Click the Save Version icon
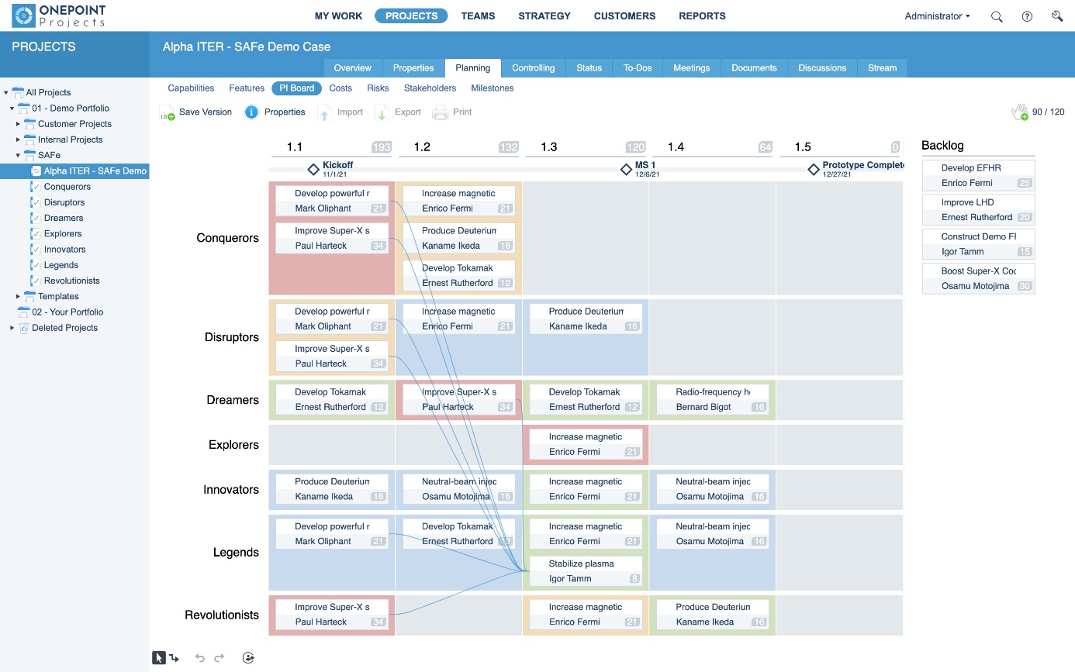Screen dimensions: 1075x672 [168, 112]
